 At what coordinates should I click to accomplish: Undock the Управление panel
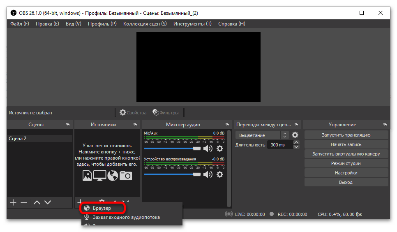385,125
